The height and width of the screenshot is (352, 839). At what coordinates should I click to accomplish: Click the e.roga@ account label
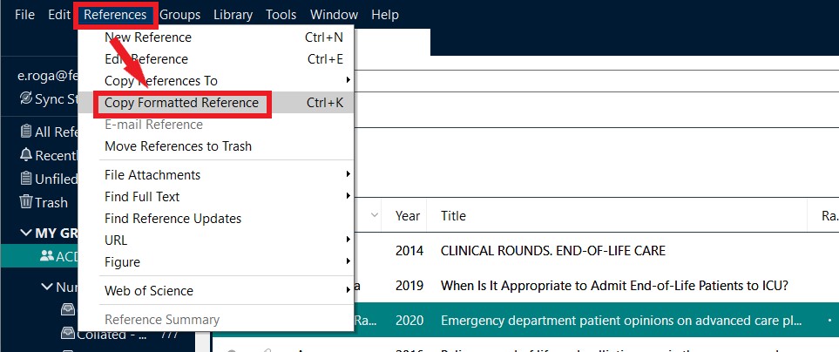pos(48,77)
